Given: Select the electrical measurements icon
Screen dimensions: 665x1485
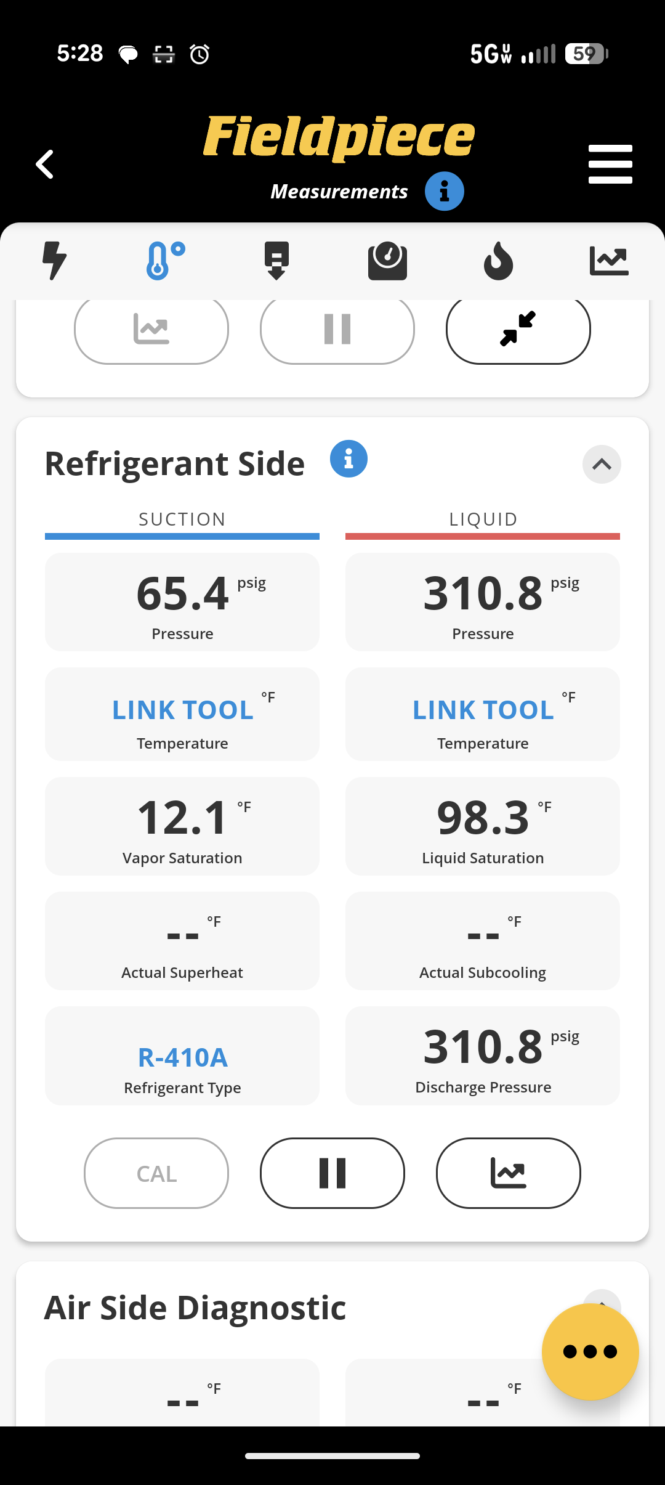Looking at the screenshot, I should [55, 261].
